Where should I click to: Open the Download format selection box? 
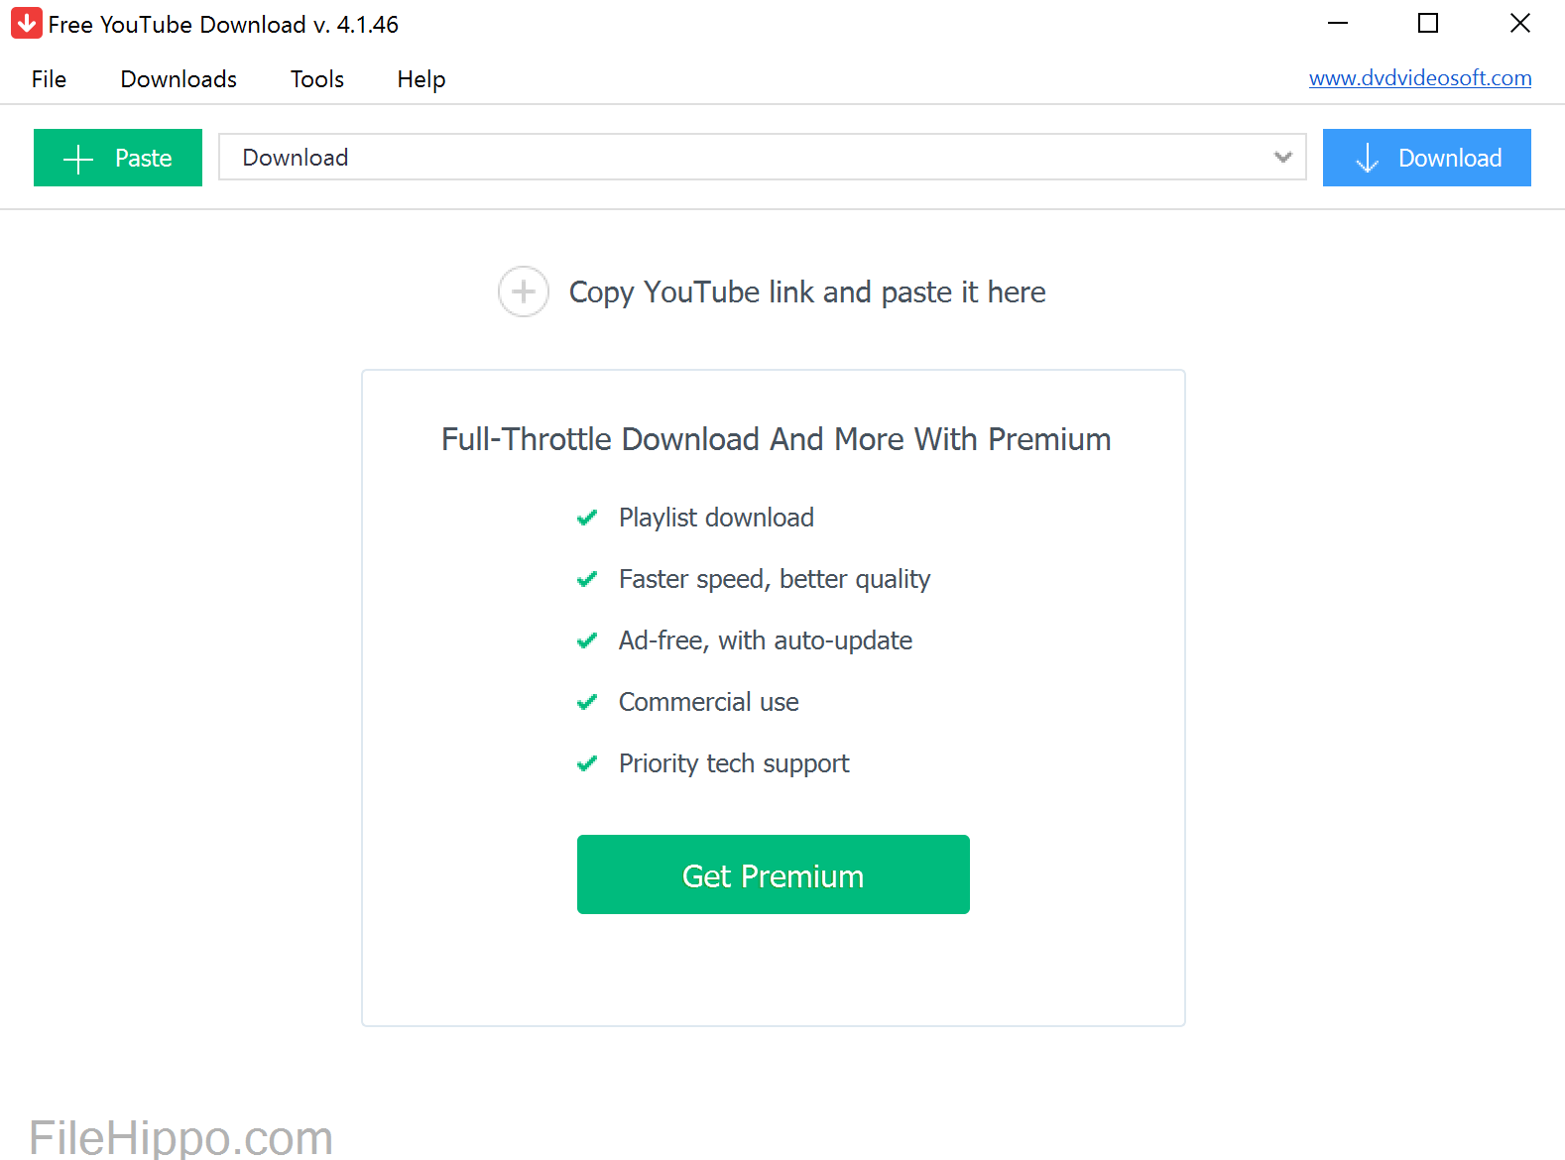762,158
